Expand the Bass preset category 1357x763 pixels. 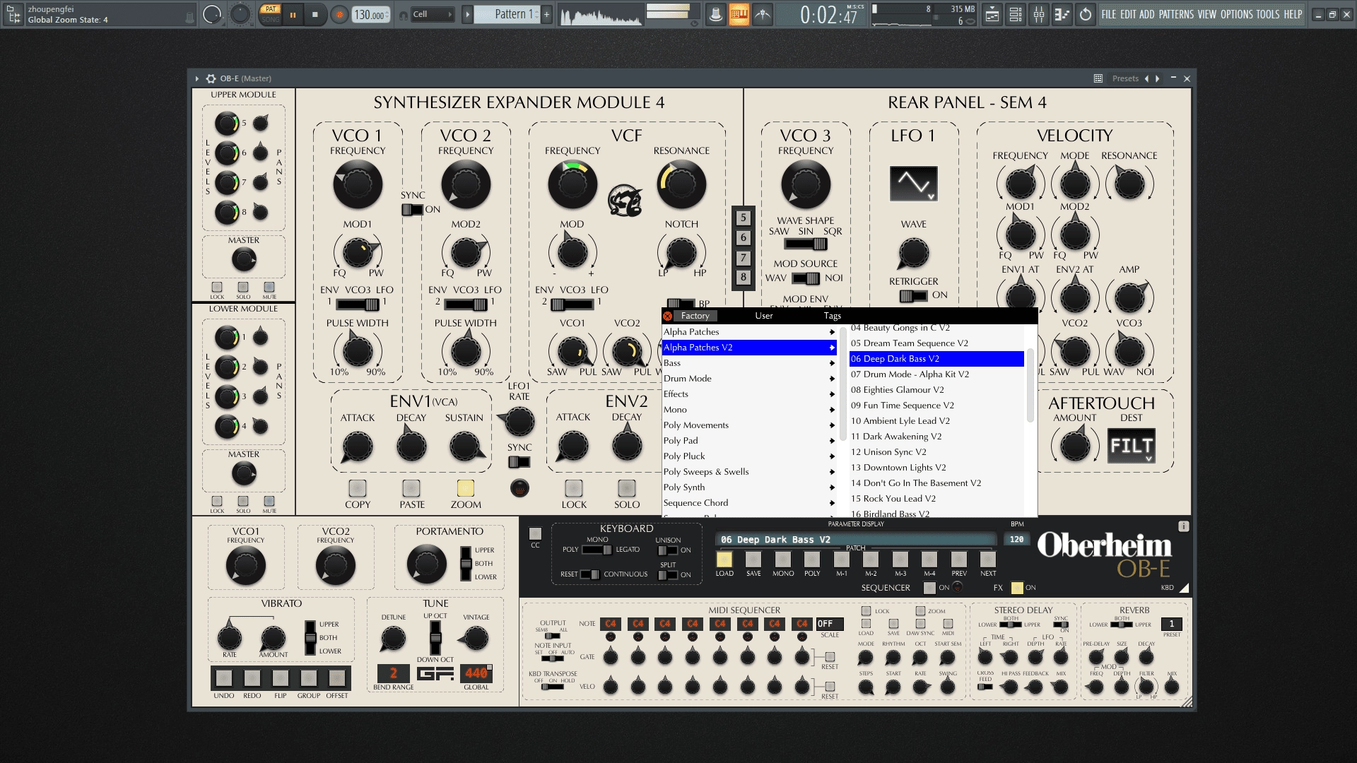[x=749, y=363]
